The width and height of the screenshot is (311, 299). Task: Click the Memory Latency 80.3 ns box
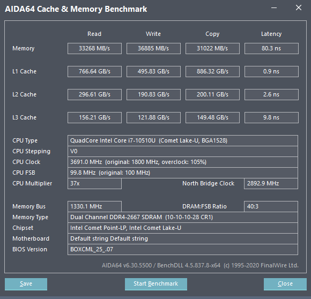tap(271, 48)
